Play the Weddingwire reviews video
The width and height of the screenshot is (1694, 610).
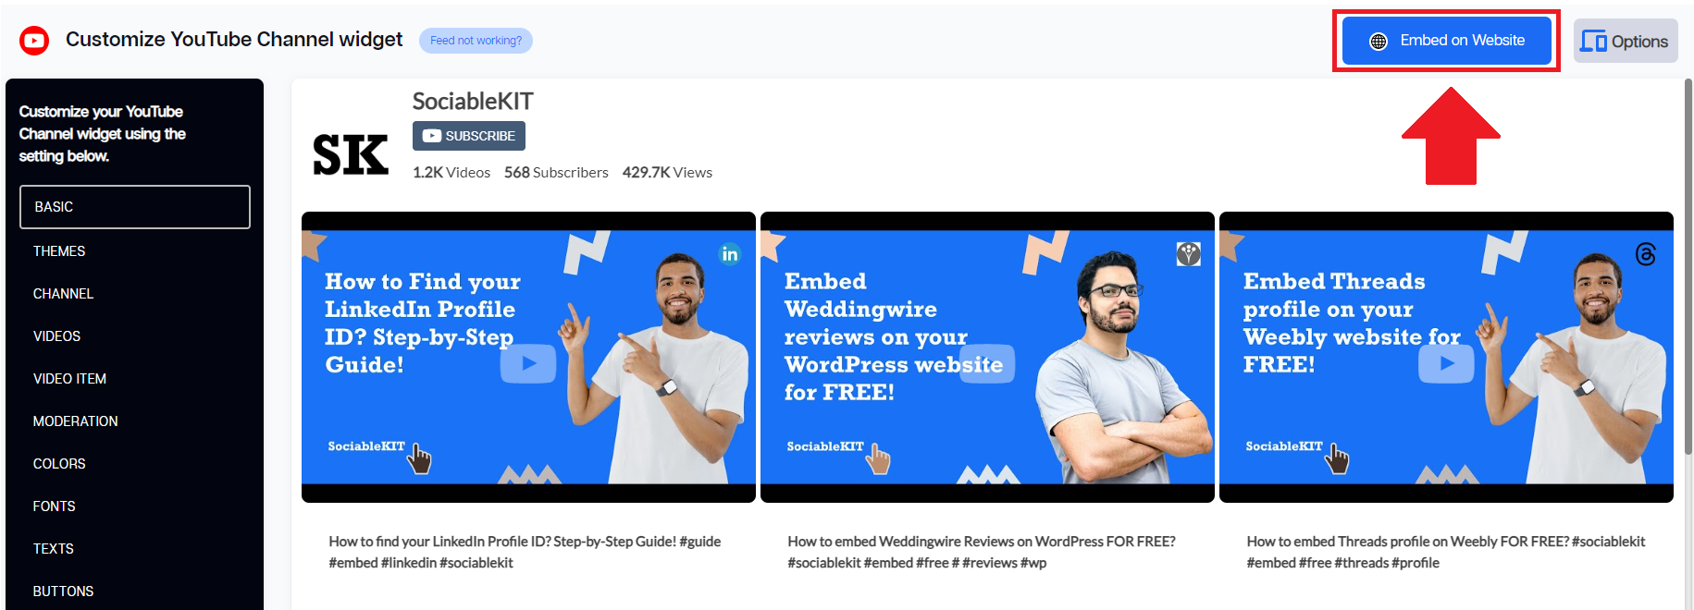point(987,363)
